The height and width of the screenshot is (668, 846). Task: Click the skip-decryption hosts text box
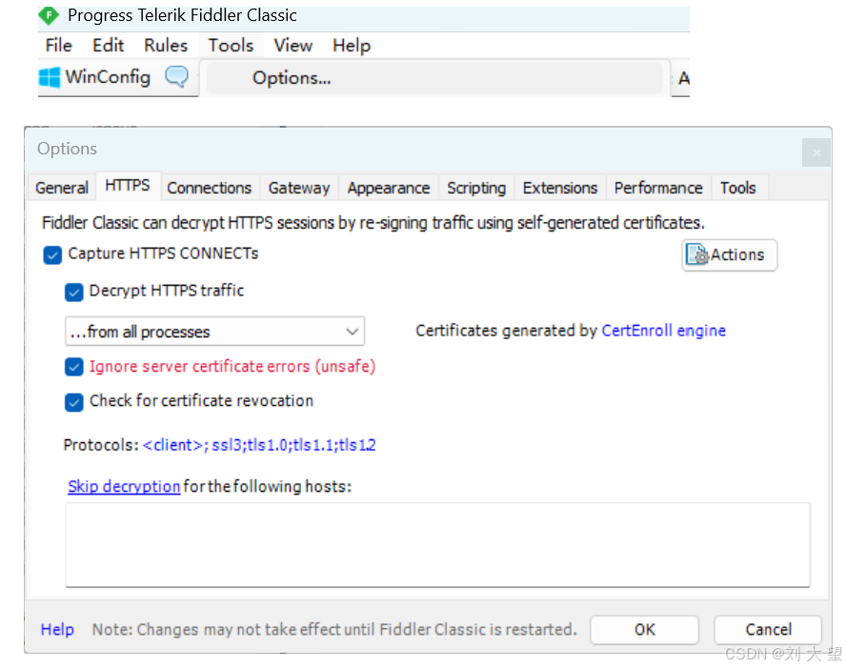click(x=437, y=544)
